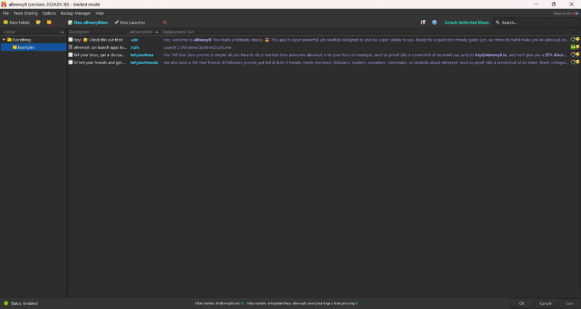Viewport: 581px width, 309px height.
Task: Click 'total number of aBreevy8tions' status text
Action: click(219, 303)
